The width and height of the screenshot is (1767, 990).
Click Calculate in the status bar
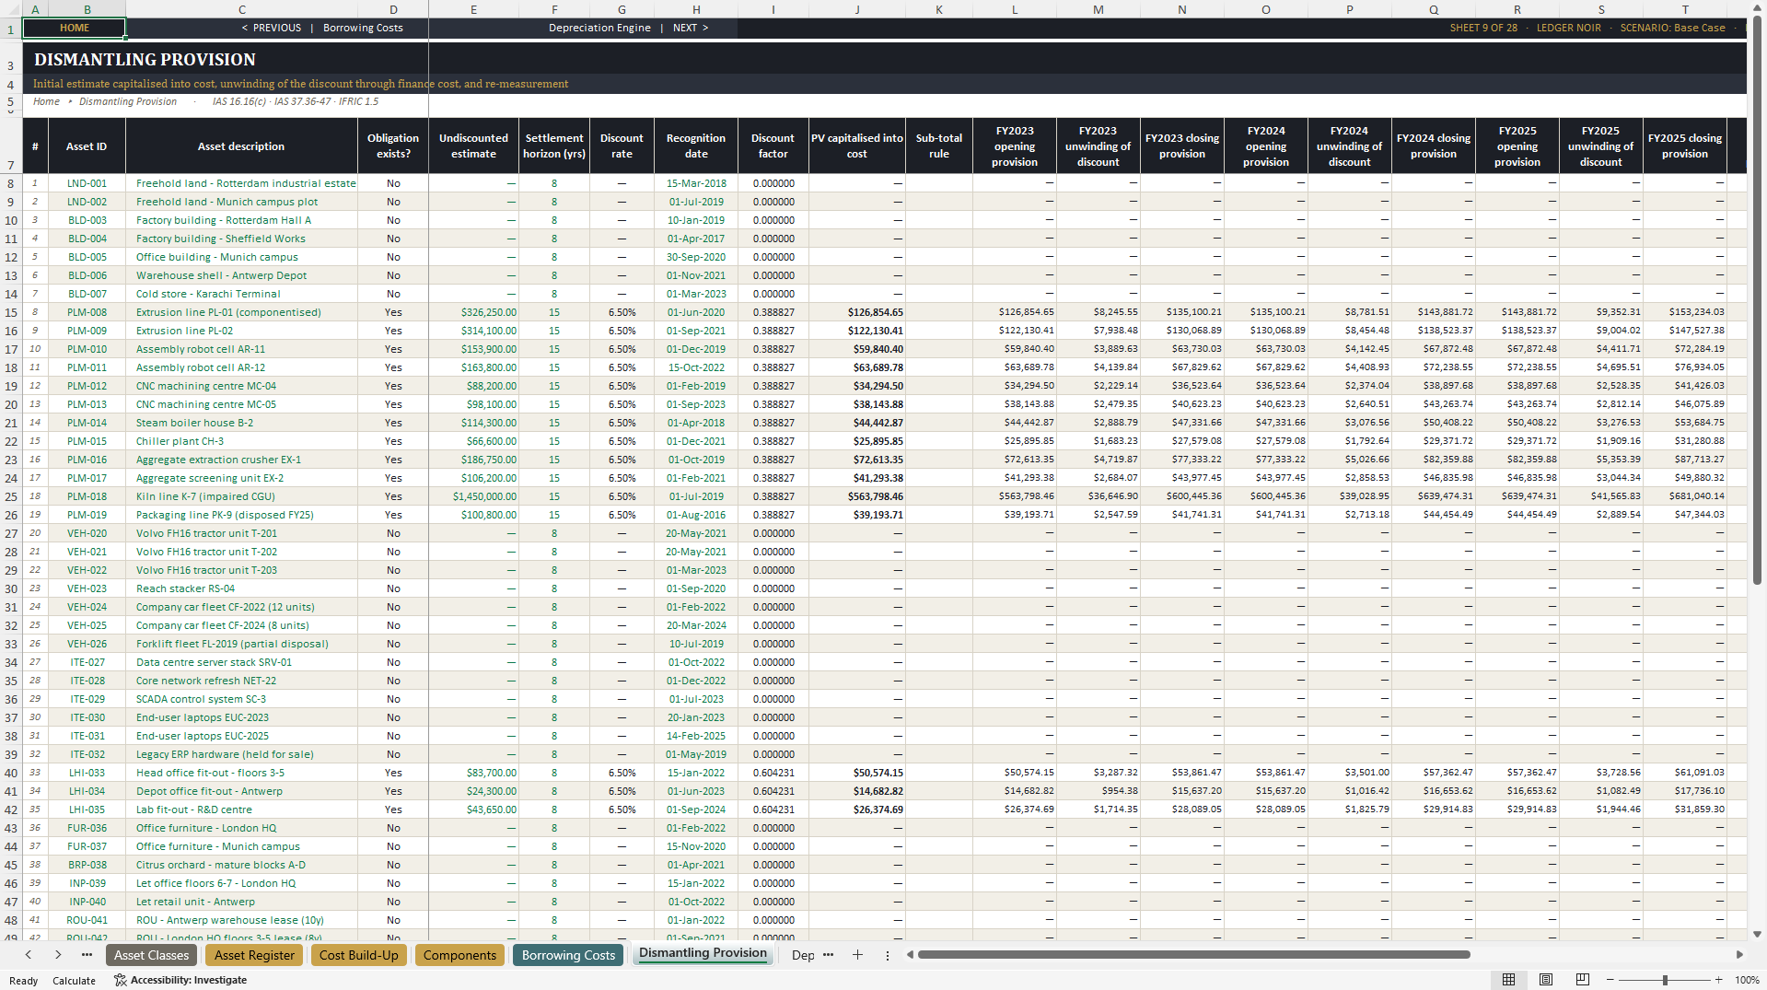[74, 980]
